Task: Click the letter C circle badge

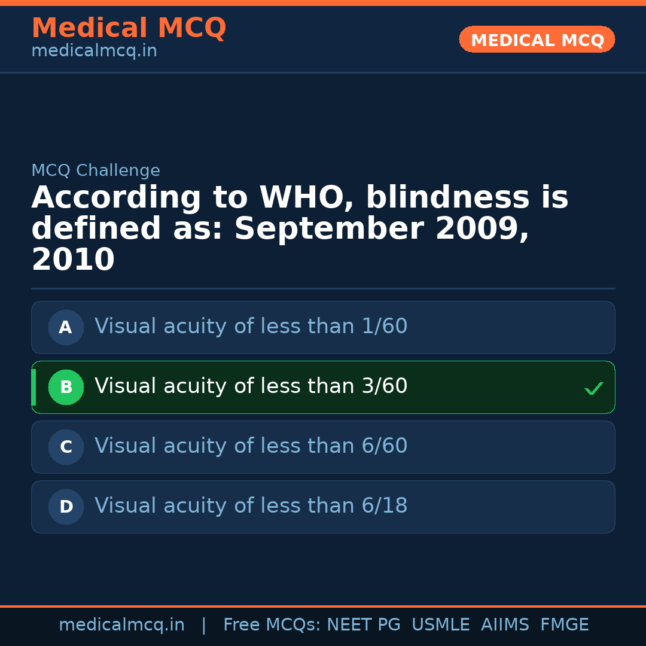Action: (x=66, y=447)
